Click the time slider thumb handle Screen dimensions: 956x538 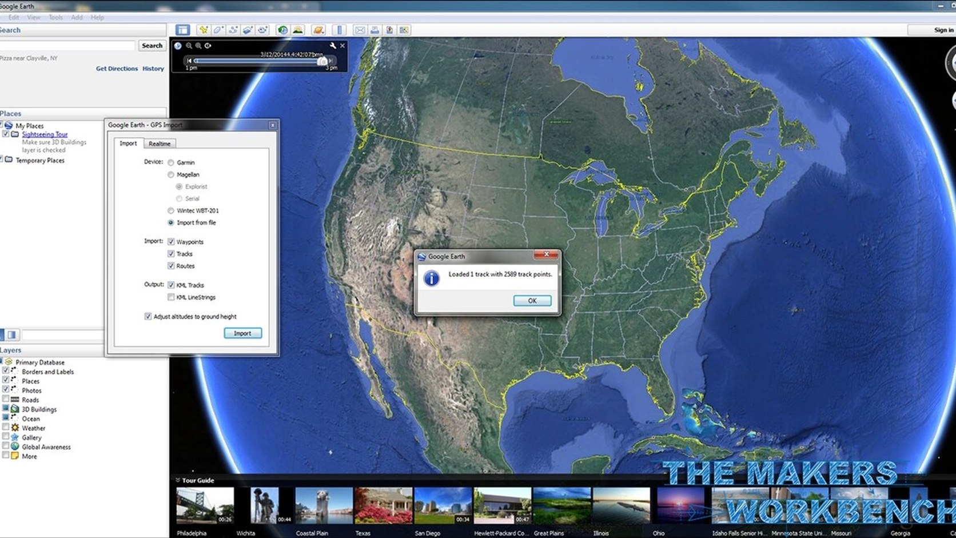point(322,61)
